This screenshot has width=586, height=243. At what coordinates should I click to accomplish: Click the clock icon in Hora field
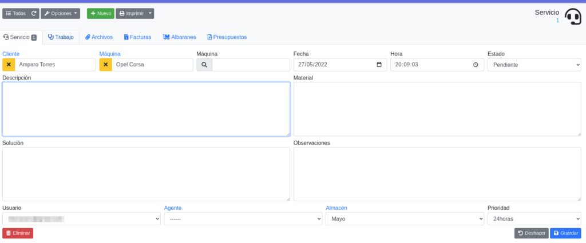[476, 65]
